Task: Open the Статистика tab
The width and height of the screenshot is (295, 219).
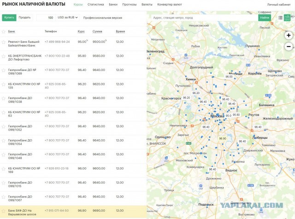Action: tap(95, 4)
